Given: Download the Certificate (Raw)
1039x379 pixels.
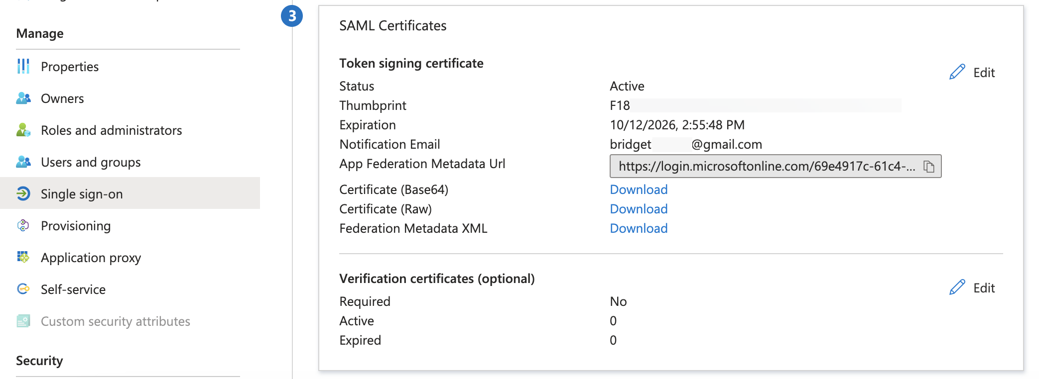Looking at the screenshot, I should point(639,209).
